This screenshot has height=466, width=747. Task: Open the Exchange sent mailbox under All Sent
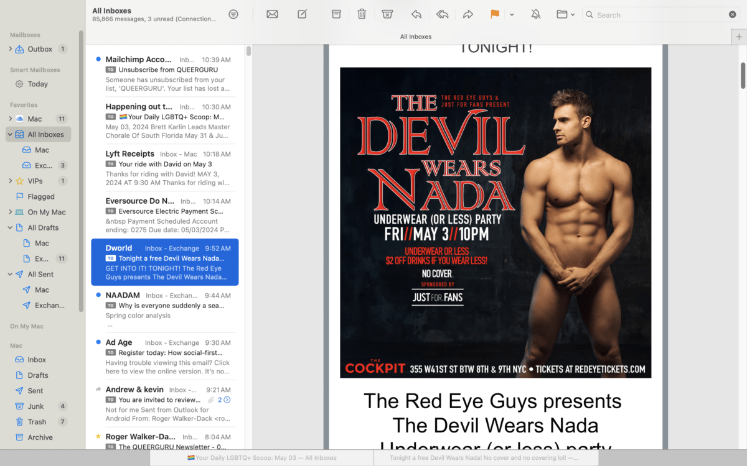pyautogui.click(x=49, y=305)
